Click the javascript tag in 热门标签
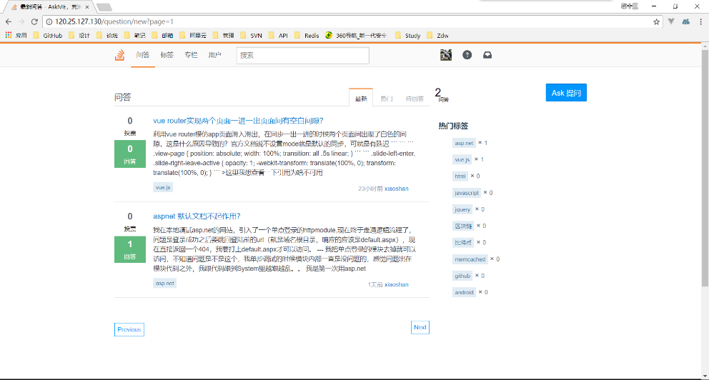 point(467,193)
